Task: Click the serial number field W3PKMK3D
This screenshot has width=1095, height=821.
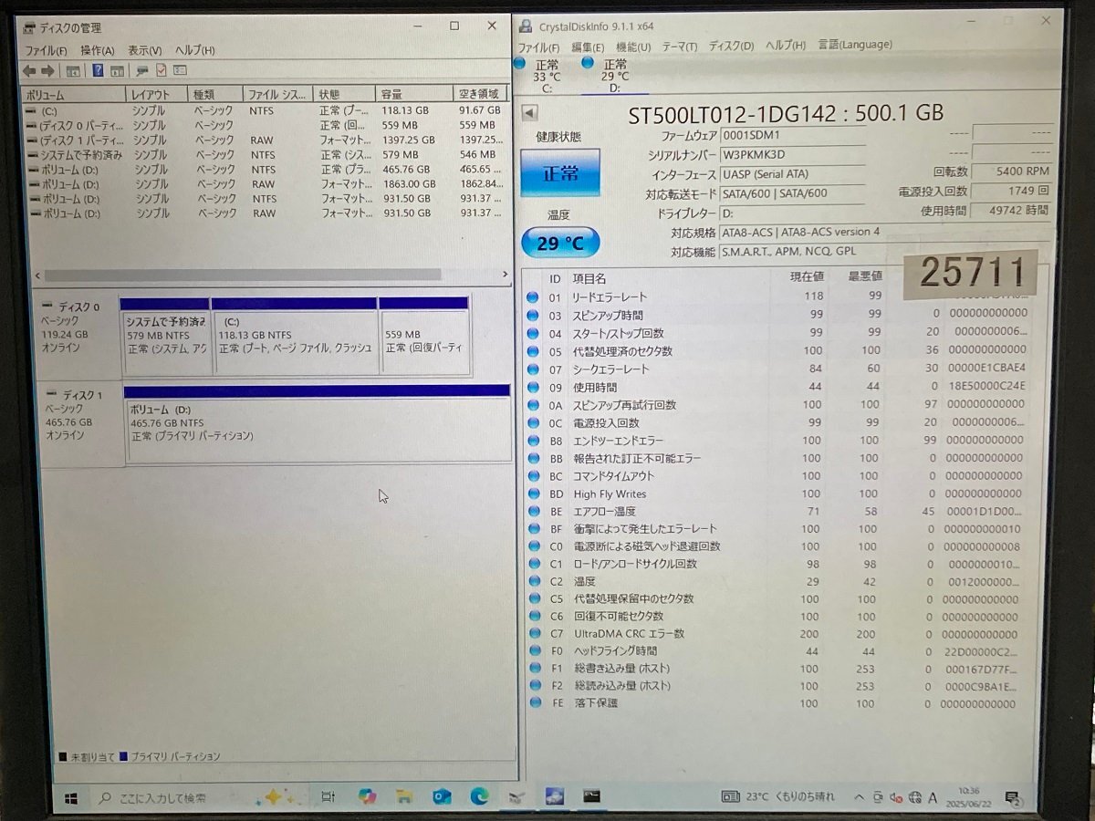Action: (x=792, y=154)
